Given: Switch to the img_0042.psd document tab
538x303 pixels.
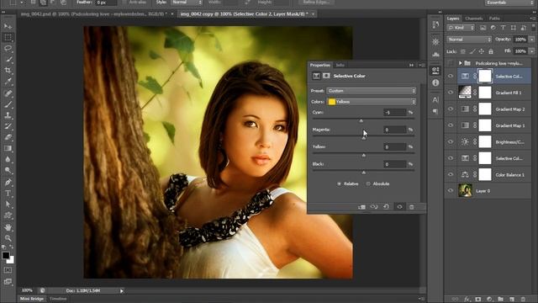Looking at the screenshot, I should pos(93,14).
